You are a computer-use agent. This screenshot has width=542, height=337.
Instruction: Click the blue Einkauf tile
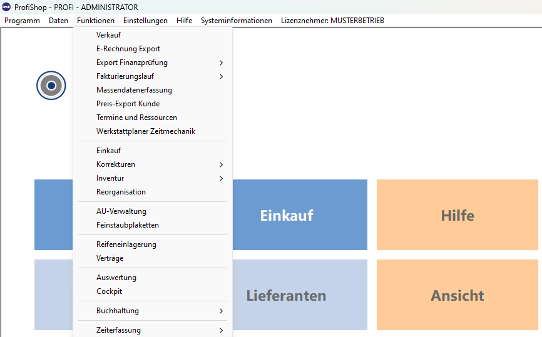tap(300, 215)
